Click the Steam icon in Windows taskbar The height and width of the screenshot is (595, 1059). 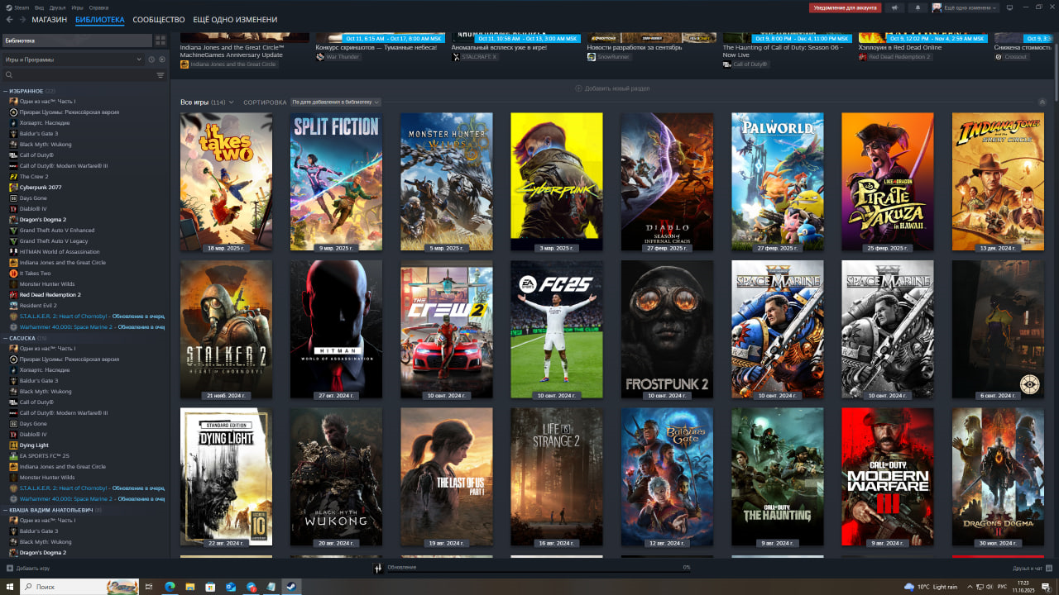[x=291, y=587]
